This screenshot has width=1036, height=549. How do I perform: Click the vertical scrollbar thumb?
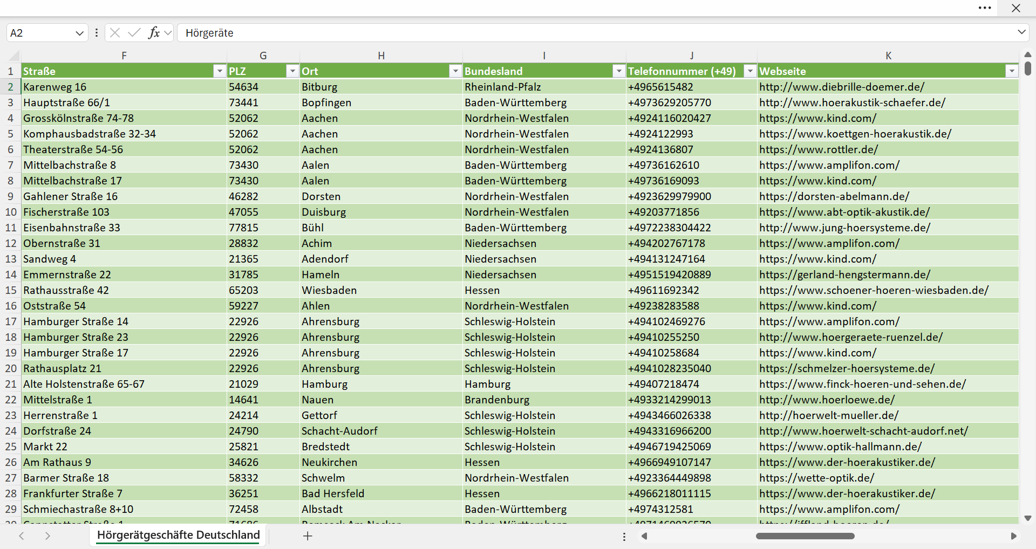click(1028, 68)
